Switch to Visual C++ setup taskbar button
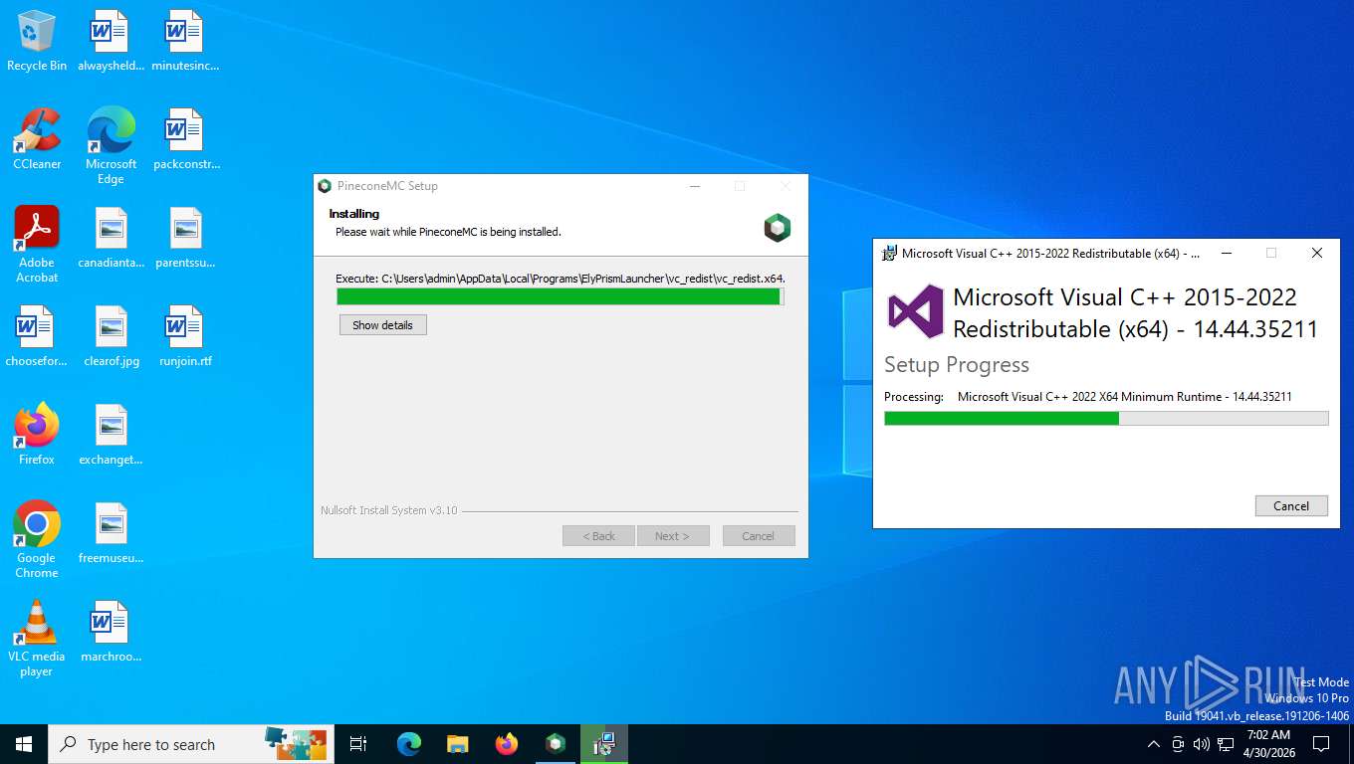Image resolution: width=1354 pixels, height=764 pixels. pos(604,744)
